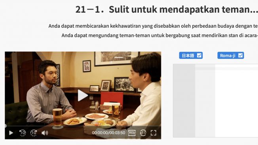Skip forward 10 seconds in the video
Viewport: 258px width, 145px height.
tap(34, 133)
